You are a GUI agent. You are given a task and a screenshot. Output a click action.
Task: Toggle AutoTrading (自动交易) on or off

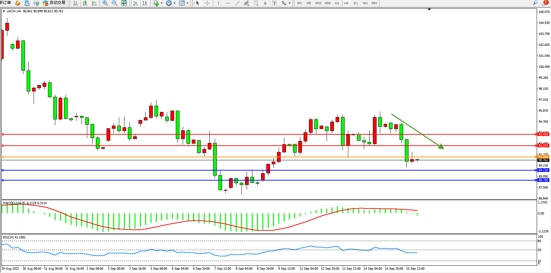point(54,3)
